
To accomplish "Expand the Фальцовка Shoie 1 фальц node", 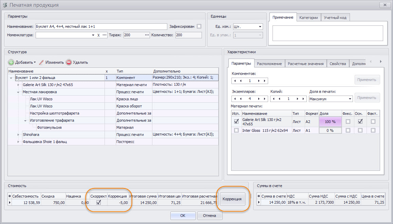I will point(18,142).
